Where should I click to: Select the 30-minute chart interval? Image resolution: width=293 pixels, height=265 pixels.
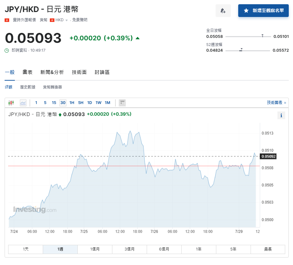[x=63, y=103]
